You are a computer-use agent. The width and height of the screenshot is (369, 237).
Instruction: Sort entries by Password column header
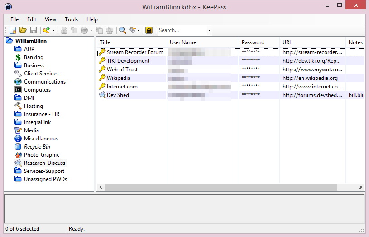(259, 42)
